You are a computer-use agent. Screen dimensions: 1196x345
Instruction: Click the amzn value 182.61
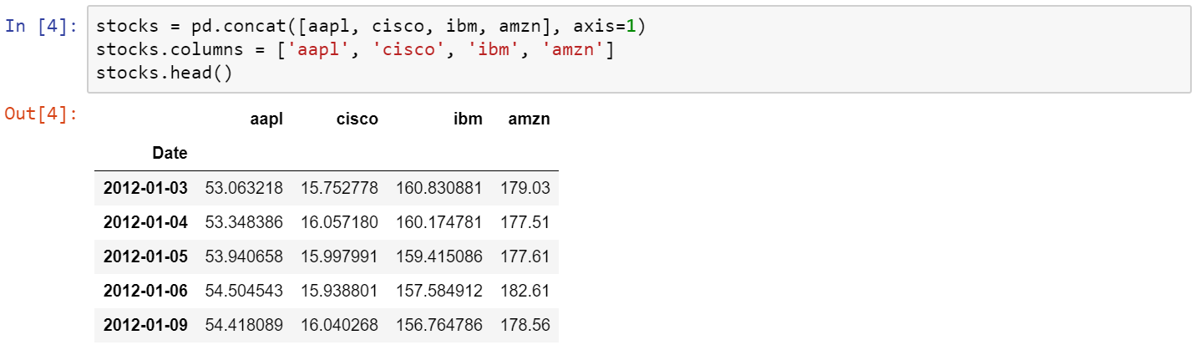coord(525,291)
